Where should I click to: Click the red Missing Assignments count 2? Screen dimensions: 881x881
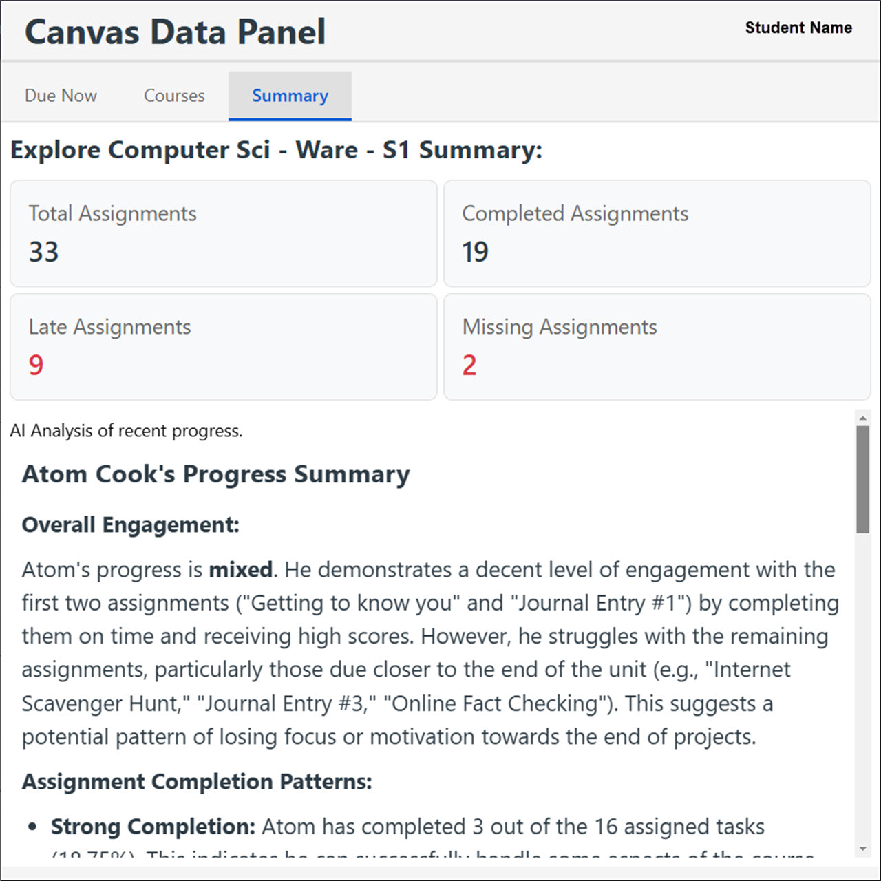(469, 365)
